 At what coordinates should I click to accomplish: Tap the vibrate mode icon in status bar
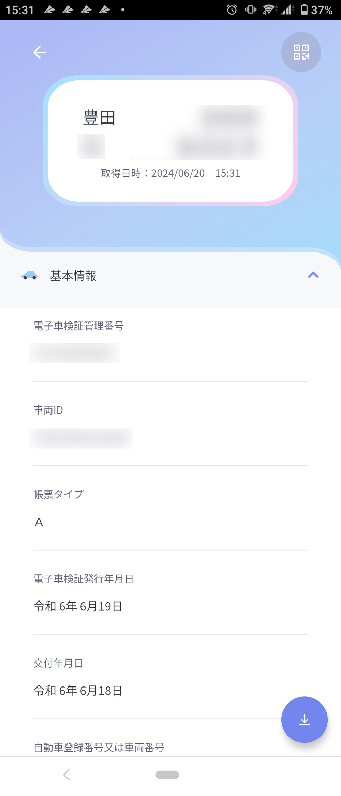click(x=251, y=10)
